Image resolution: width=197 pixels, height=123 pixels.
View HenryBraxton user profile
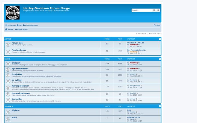(135, 86)
